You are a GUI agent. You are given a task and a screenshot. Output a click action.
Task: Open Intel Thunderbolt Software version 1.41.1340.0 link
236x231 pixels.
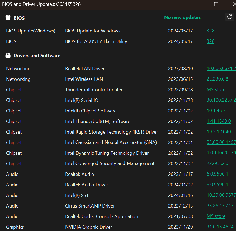[219, 121]
